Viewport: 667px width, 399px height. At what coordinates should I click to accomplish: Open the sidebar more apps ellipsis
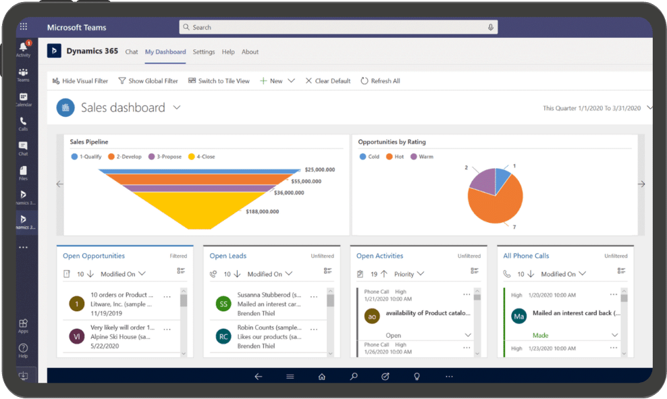coord(24,247)
